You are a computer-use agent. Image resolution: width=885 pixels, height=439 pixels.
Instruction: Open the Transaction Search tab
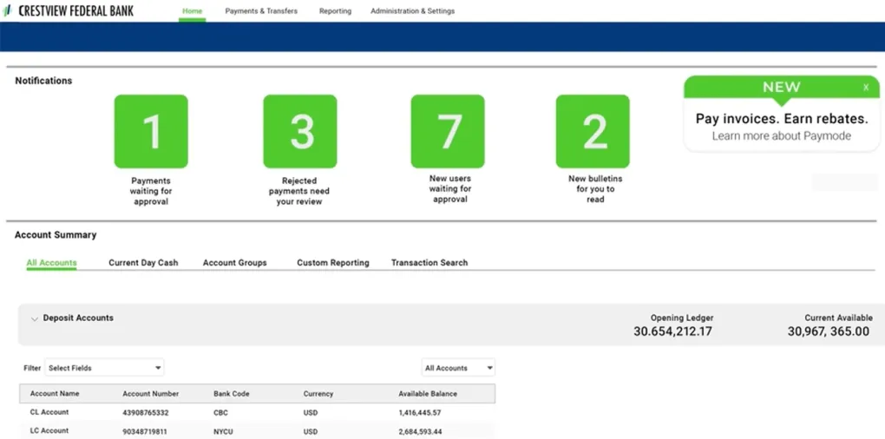click(x=429, y=263)
